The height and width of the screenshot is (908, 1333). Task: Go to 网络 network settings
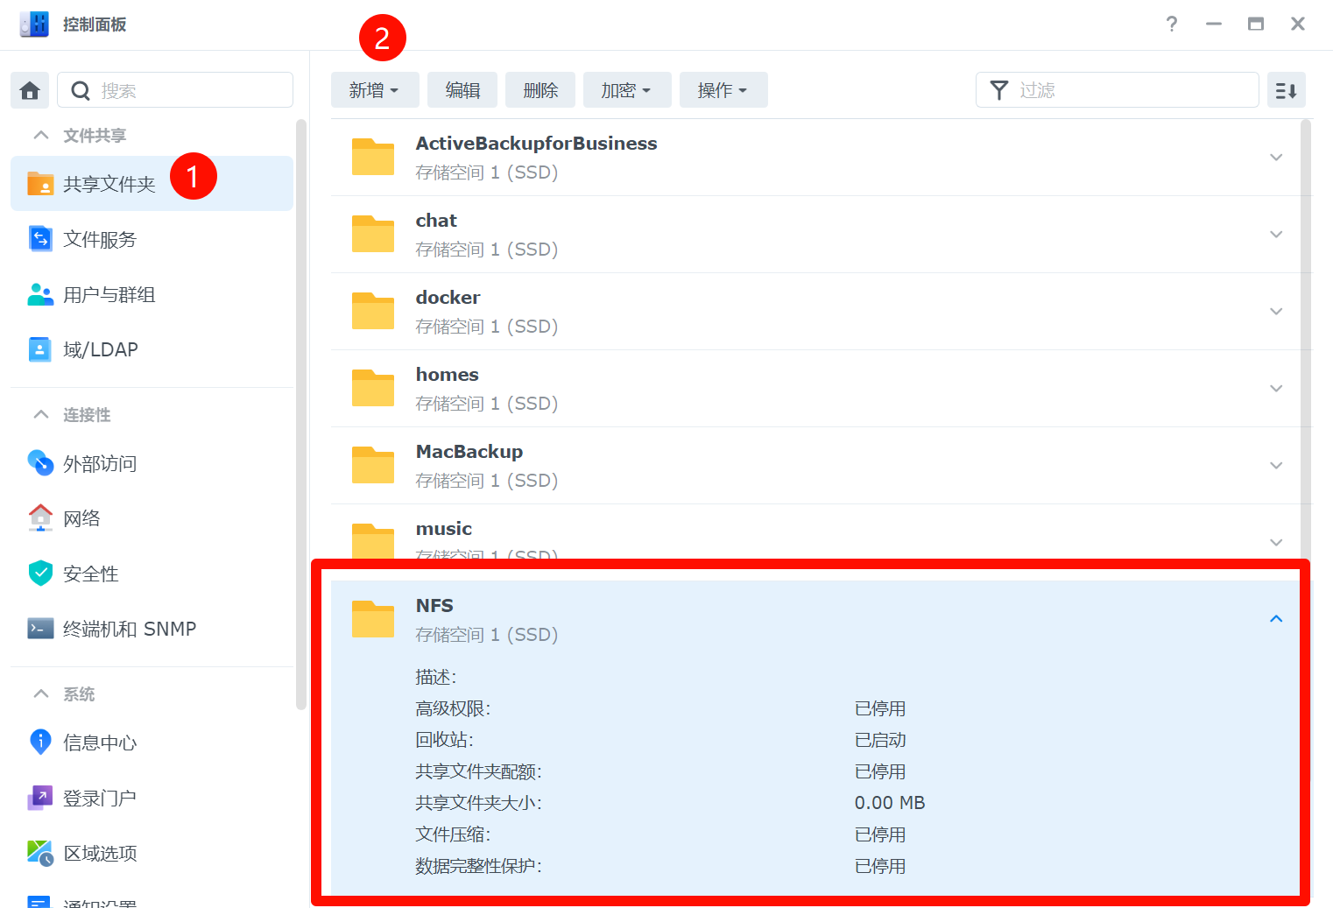(81, 518)
